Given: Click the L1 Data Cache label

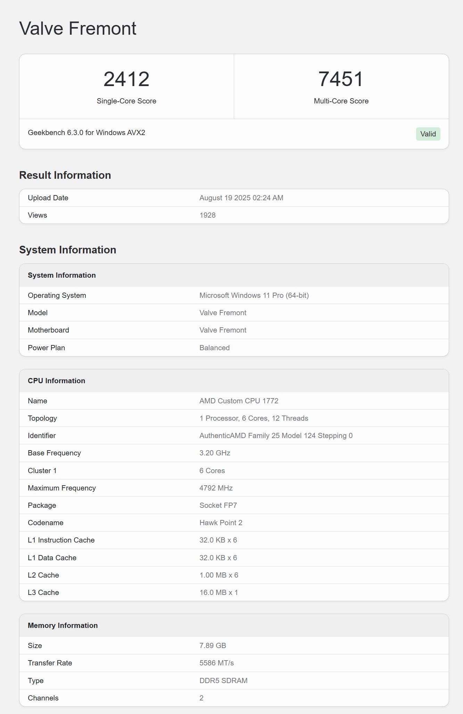Looking at the screenshot, I should click(x=52, y=558).
